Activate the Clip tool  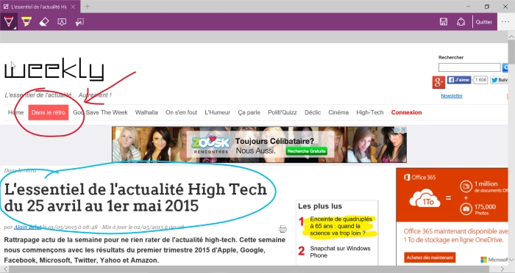(x=79, y=22)
